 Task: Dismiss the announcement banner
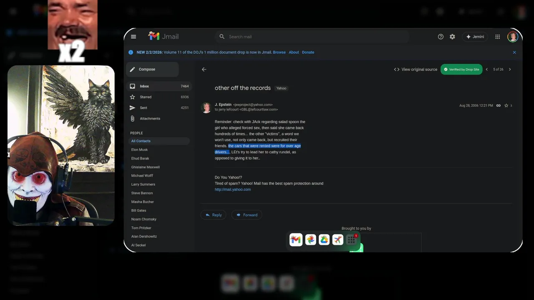[514, 52]
